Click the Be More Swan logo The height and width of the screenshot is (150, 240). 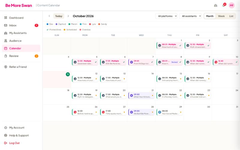[19, 5]
